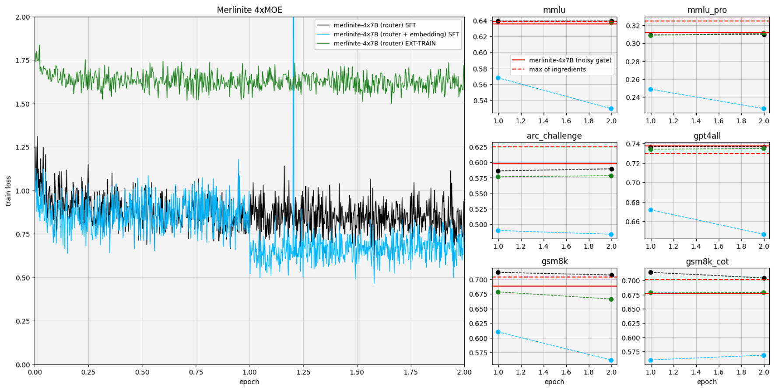Click the blue gpt4all point at epoch 1.0

(x=651, y=210)
